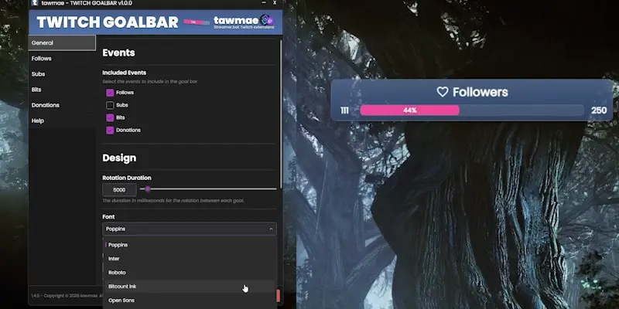
Task: Close the TWITCH GOALBAR window
Action: [275, 3]
